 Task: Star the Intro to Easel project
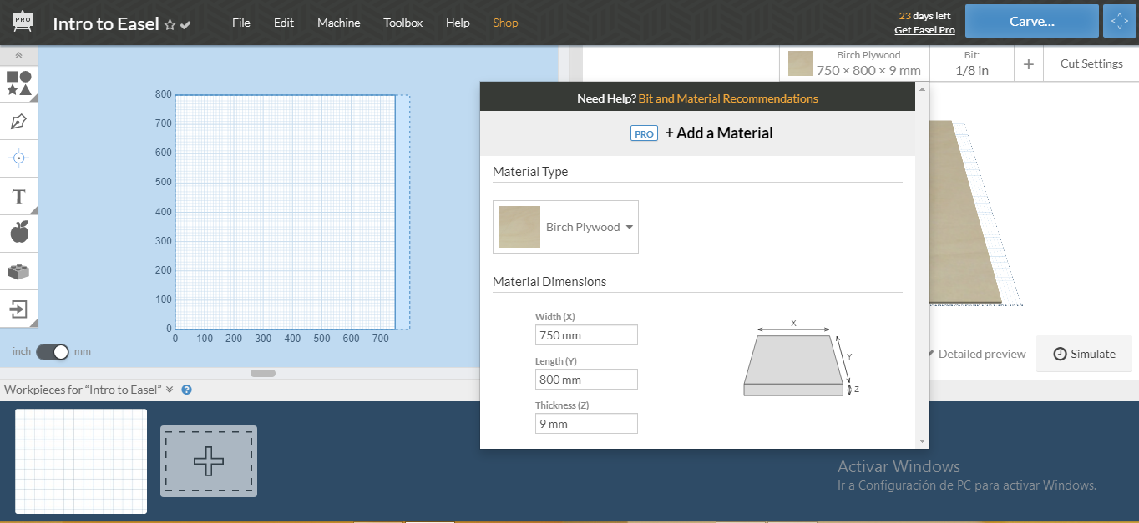tap(170, 25)
